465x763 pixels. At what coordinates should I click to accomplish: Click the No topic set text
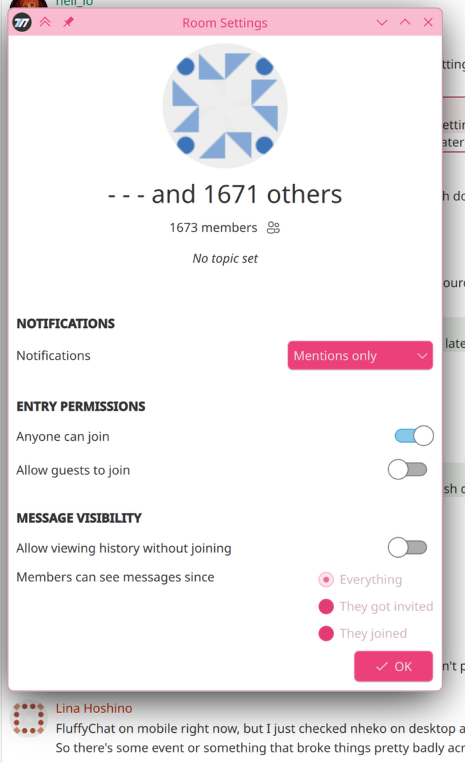click(225, 259)
